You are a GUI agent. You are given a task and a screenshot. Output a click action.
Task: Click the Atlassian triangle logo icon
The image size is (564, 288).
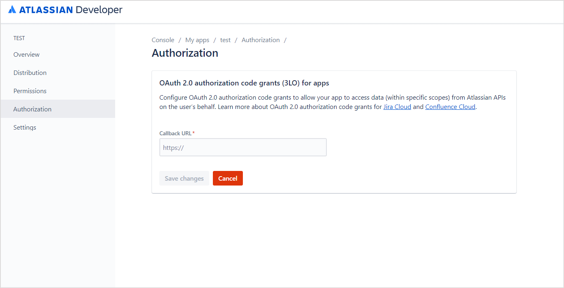click(x=12, y=10)
